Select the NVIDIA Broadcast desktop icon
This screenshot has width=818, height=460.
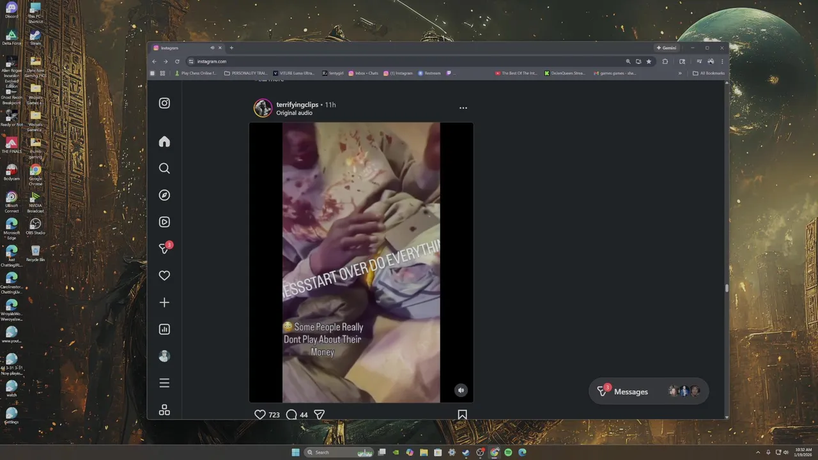(x=35, y=203)
